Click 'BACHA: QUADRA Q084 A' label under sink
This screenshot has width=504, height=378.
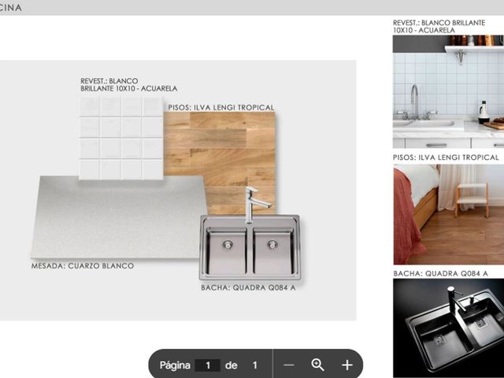click(248, 287)
